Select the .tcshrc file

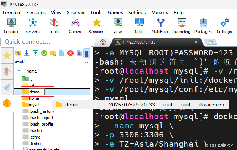[x=32, y=144]
